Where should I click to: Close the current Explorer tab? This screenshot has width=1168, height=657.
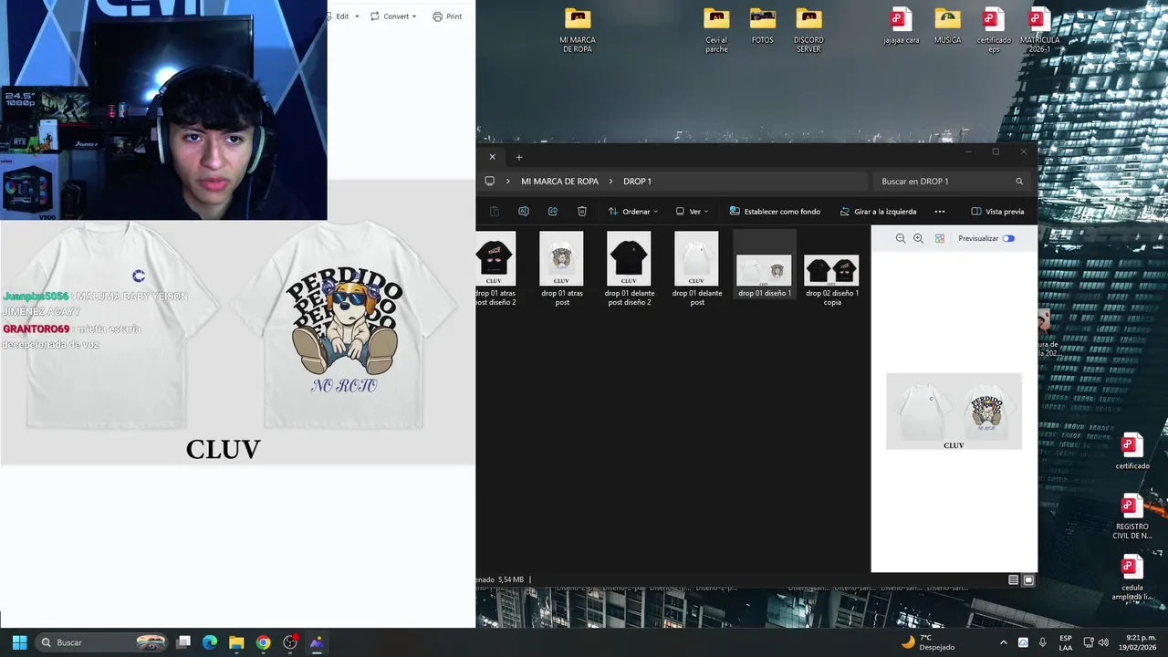tap(493, 157)
